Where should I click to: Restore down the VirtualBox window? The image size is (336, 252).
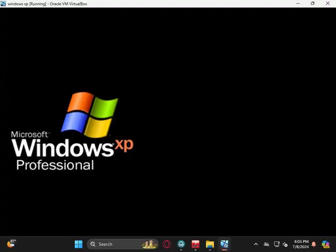(313, 3)
